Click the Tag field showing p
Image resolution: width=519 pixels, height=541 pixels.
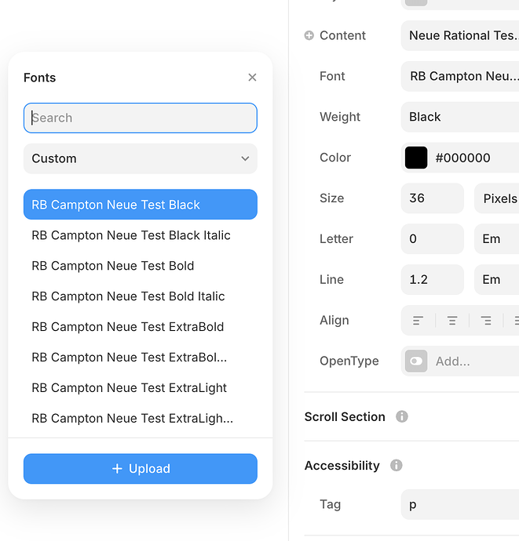point(460,504)
